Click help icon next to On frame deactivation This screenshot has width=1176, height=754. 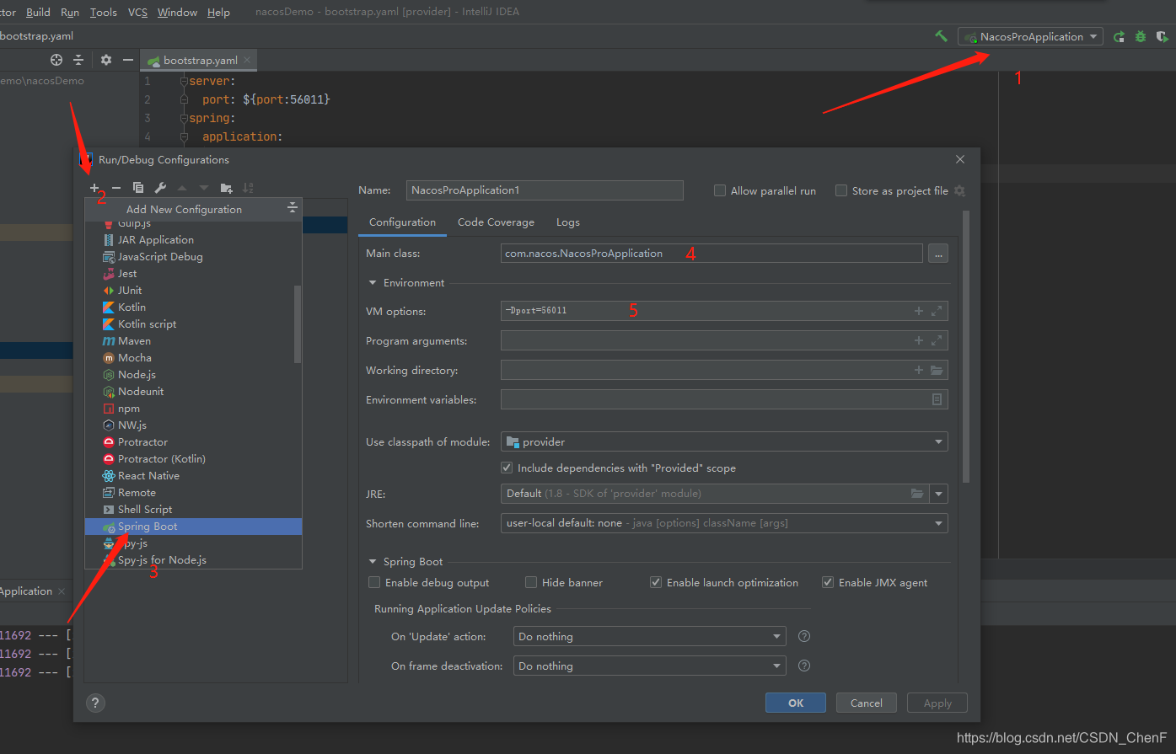click(x=804, y=666)
